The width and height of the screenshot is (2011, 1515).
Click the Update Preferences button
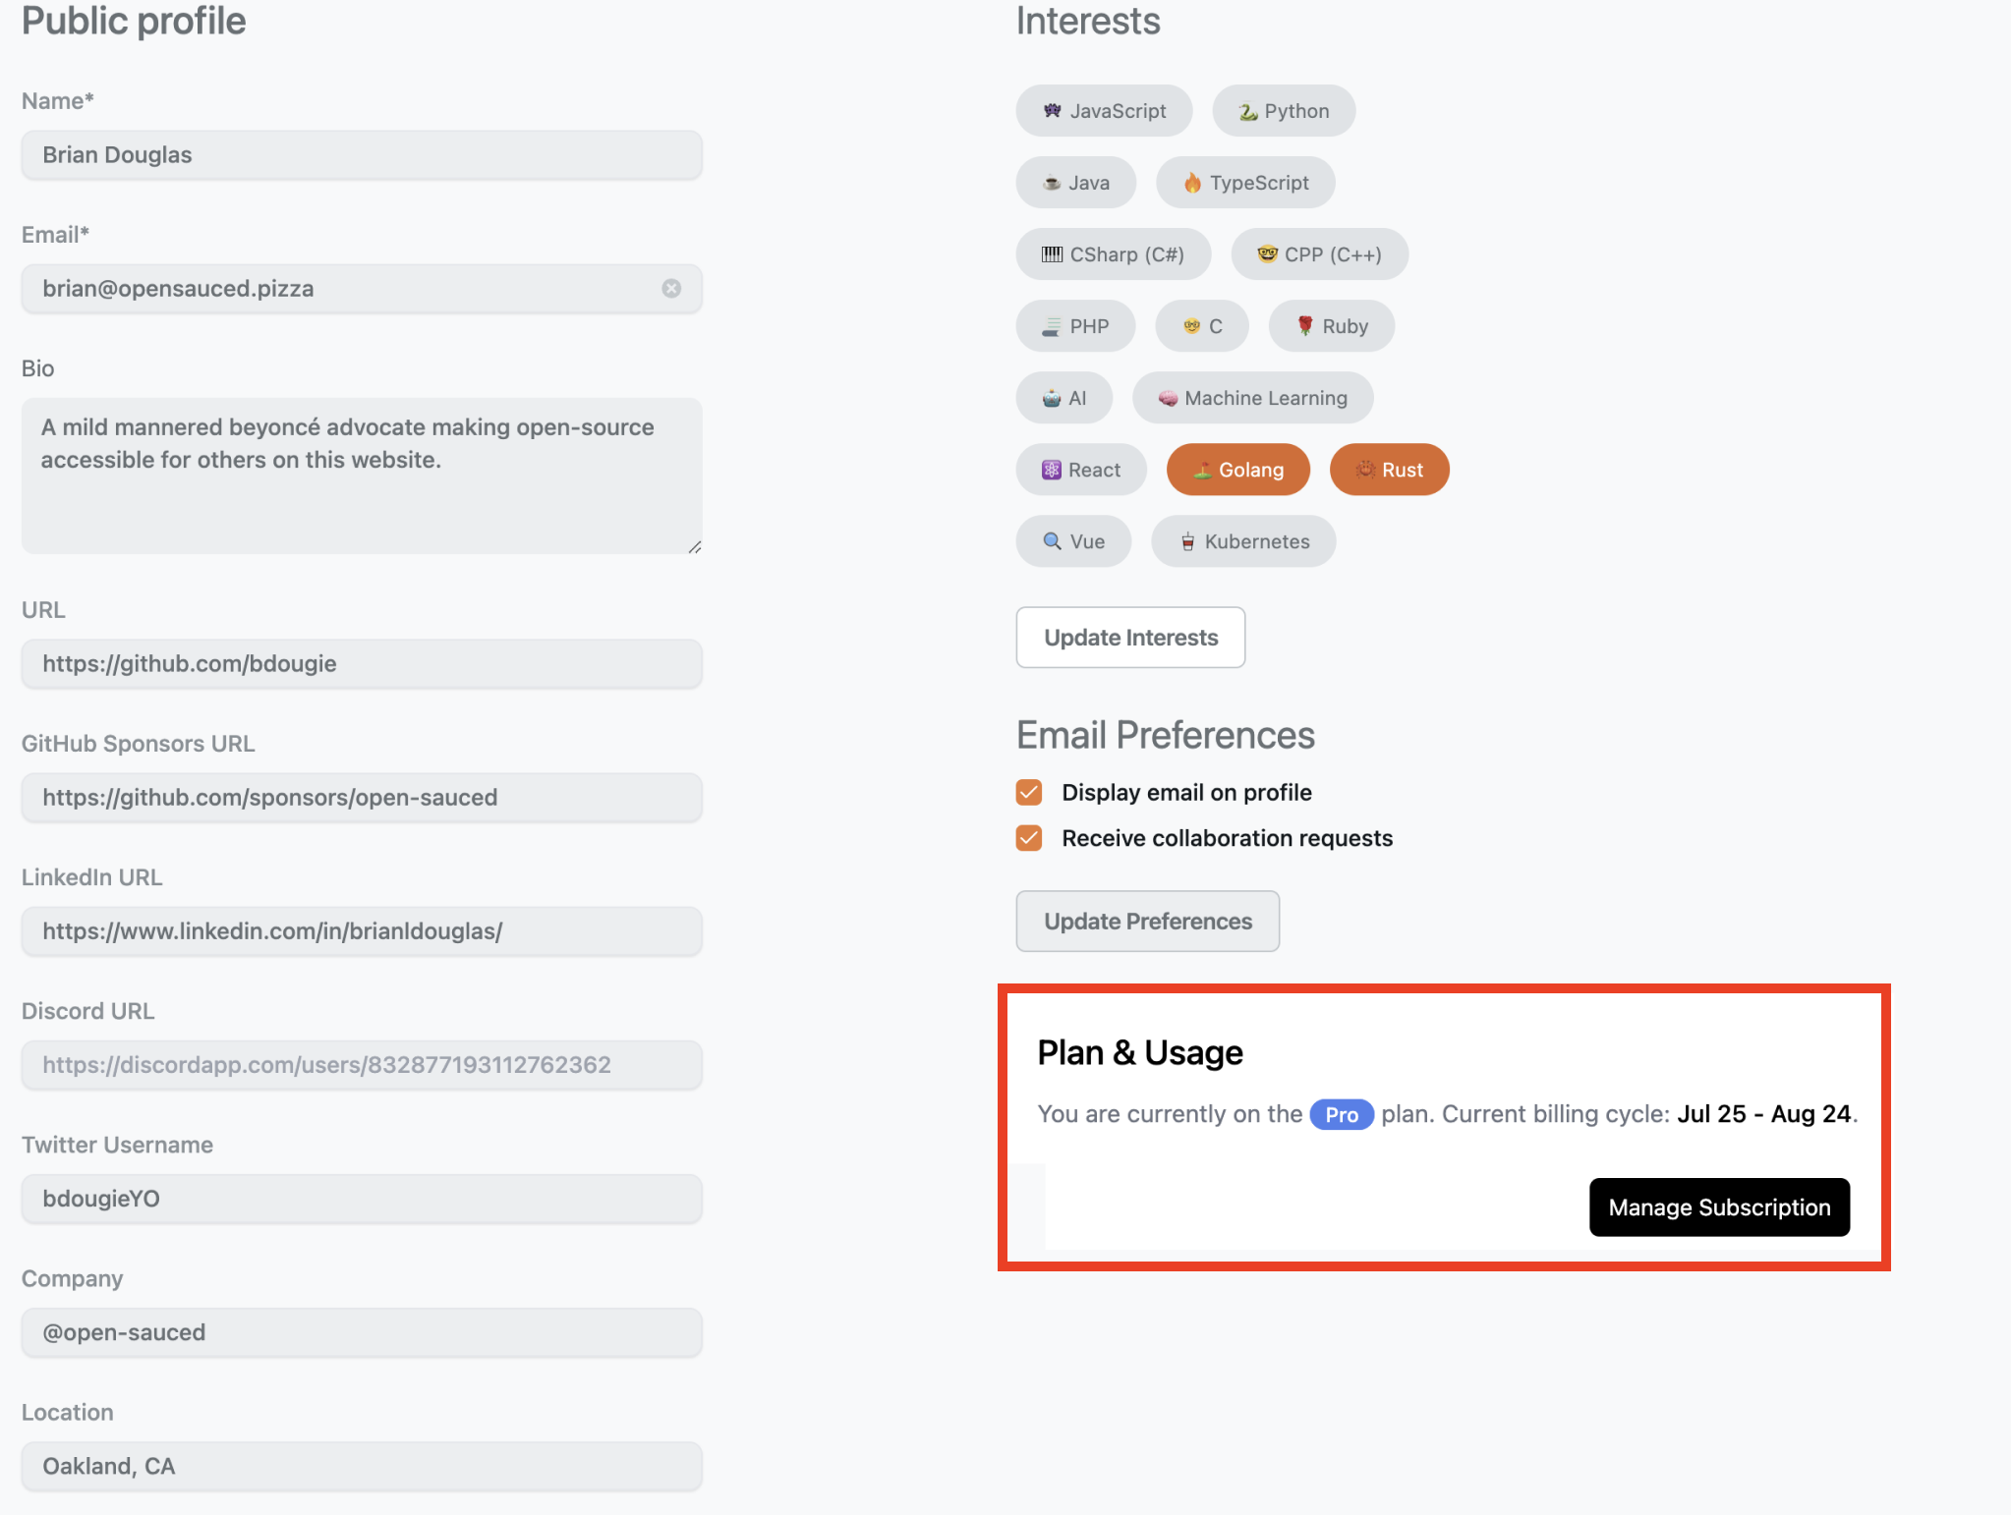point(1147,921)
